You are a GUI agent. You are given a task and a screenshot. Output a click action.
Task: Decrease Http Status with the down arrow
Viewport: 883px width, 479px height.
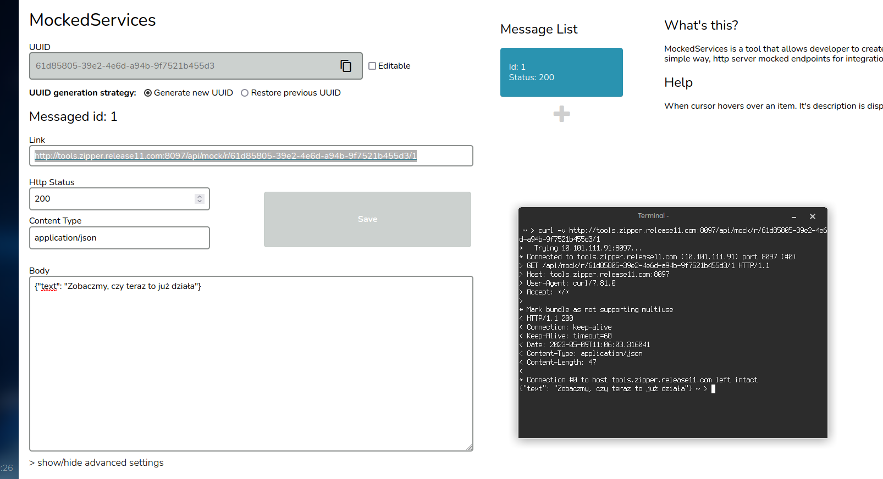tap(200, 201)
